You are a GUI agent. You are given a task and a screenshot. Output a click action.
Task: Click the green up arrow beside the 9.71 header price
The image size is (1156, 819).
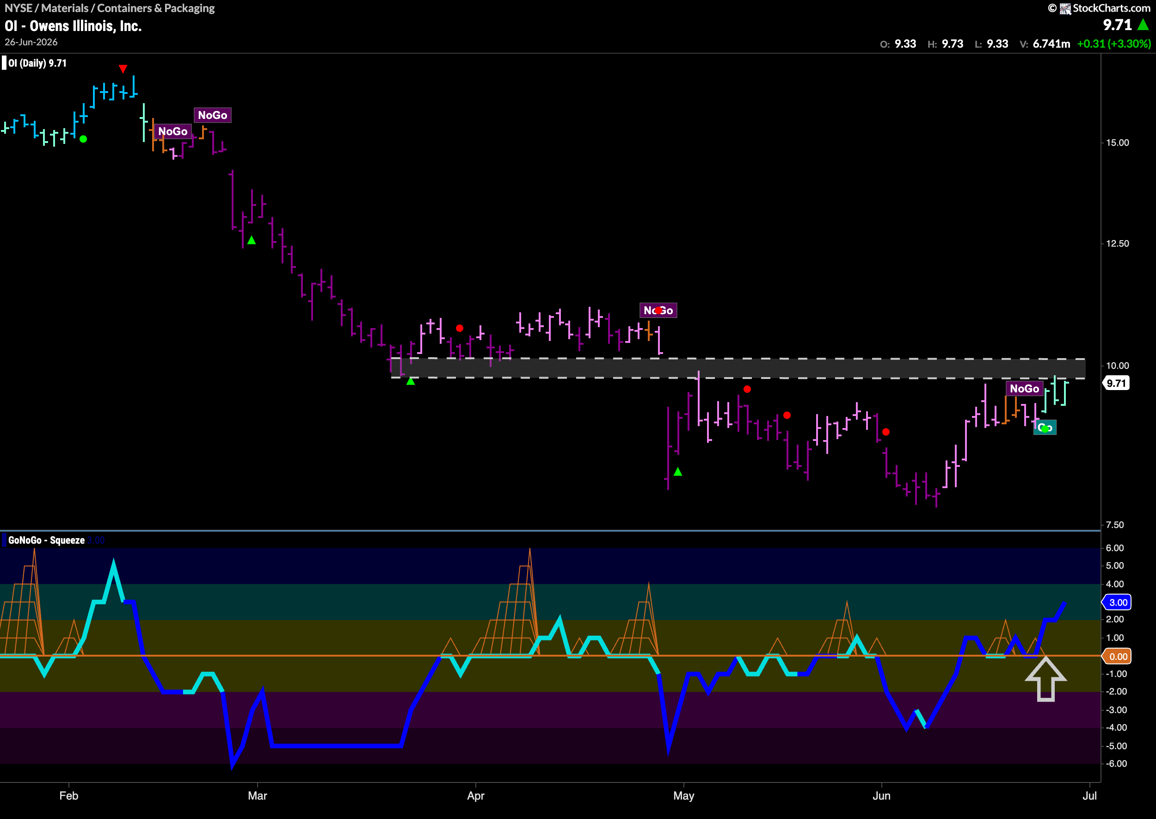pyautogui.click(x=1143, y=25)
